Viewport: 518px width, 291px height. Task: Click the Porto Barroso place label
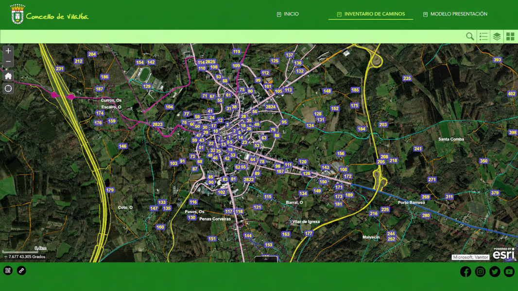coord(411,202)
